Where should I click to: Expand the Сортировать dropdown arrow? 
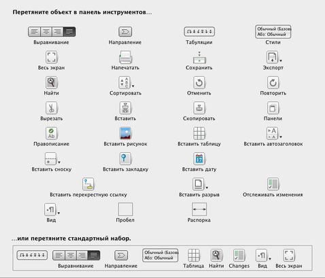(x=133, y=86)
